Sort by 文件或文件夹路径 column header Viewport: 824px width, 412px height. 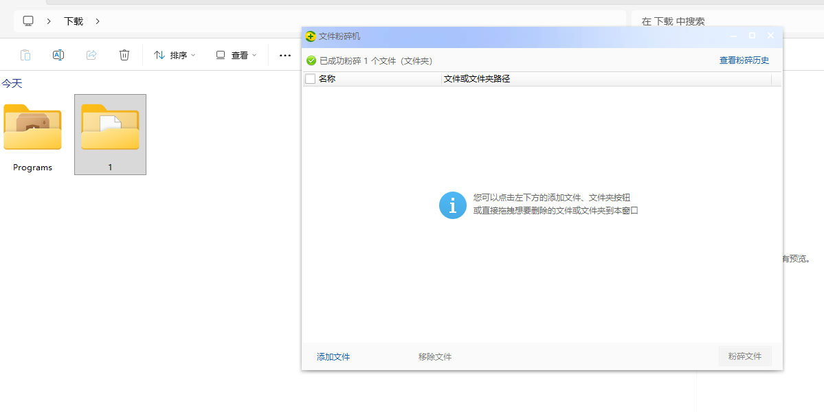606,79
